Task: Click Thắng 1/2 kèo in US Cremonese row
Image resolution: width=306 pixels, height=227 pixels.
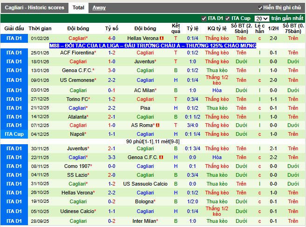Action: tap(217, 80)
